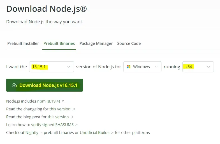Image resolution: width=220 pixels, height=144 pixels.
Task: Open the Package Manager tab
Action: click(x=96, y=43)
